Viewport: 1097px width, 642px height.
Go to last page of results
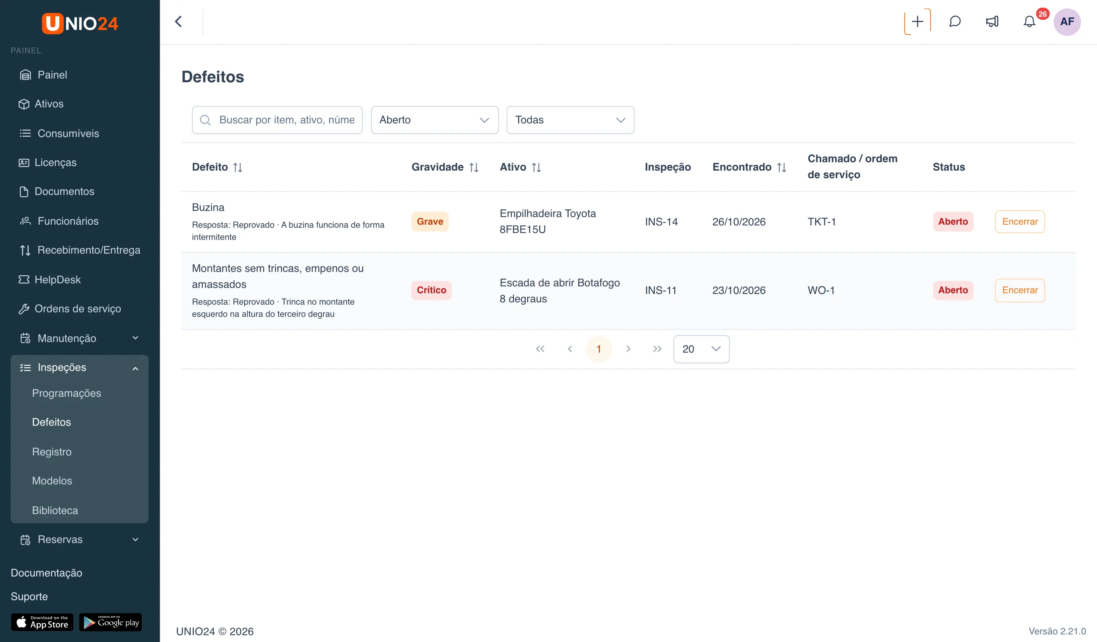[x=657, y=349]
